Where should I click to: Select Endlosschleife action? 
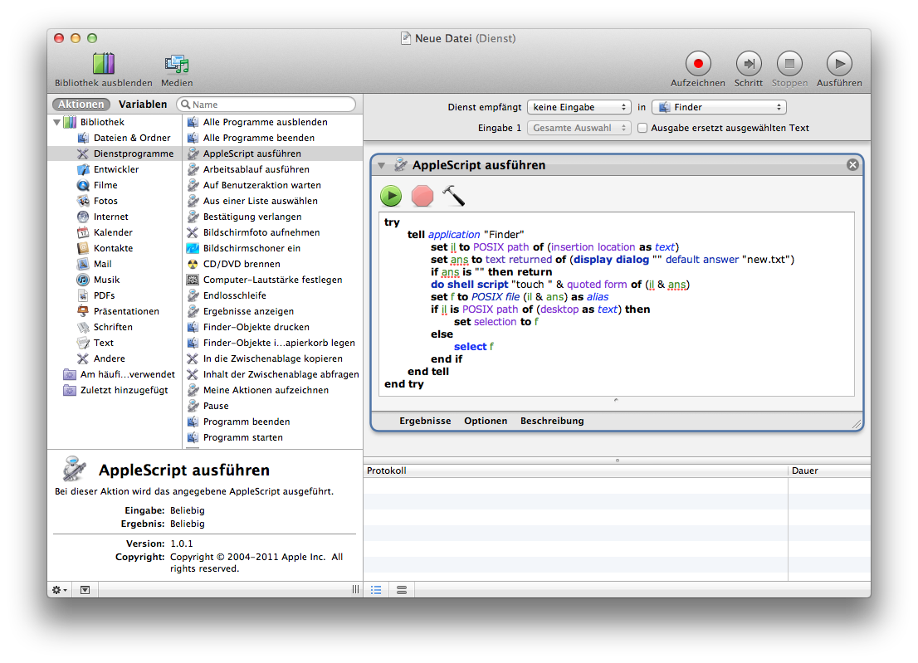[273, 296]
